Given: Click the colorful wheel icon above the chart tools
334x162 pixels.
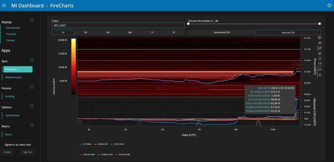Looking at the screenshot, I should 320,38.
